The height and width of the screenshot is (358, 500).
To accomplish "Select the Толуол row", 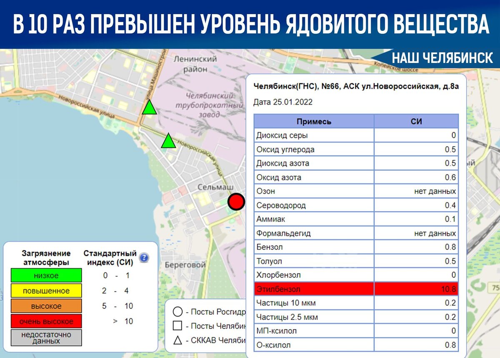I will click(356, 261).
